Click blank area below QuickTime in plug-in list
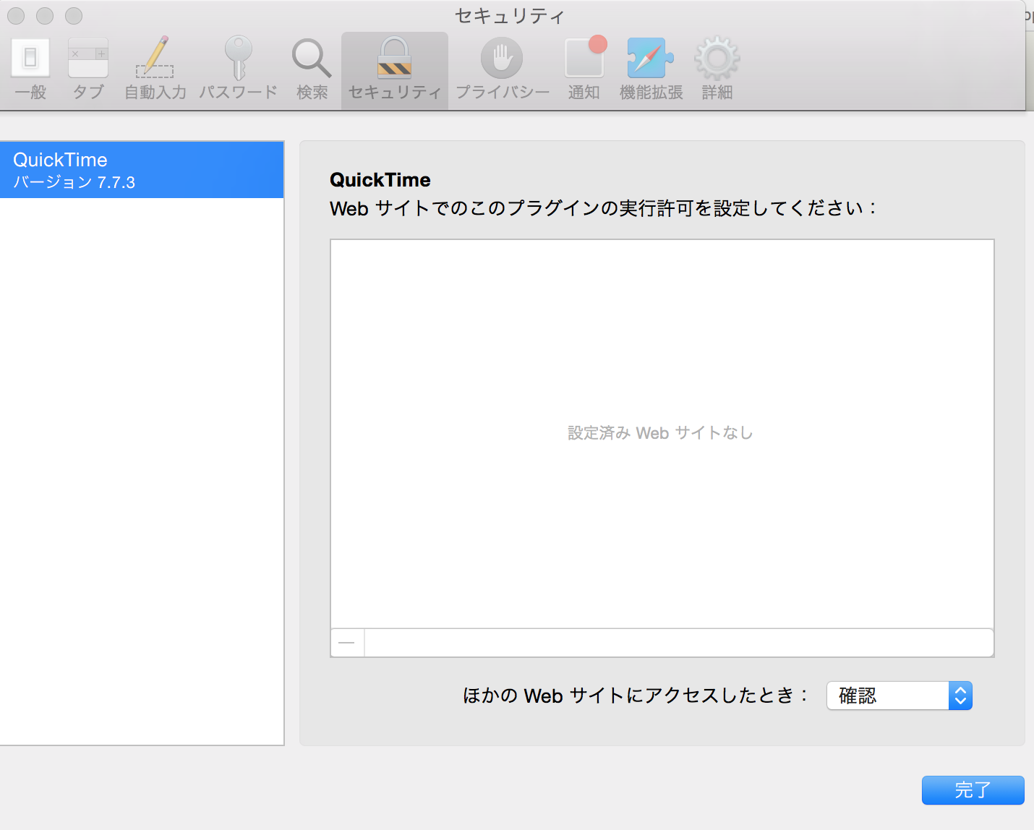The height and width of the screenshot is (830, 1034). pyautogui.click(x=142, y=470)
